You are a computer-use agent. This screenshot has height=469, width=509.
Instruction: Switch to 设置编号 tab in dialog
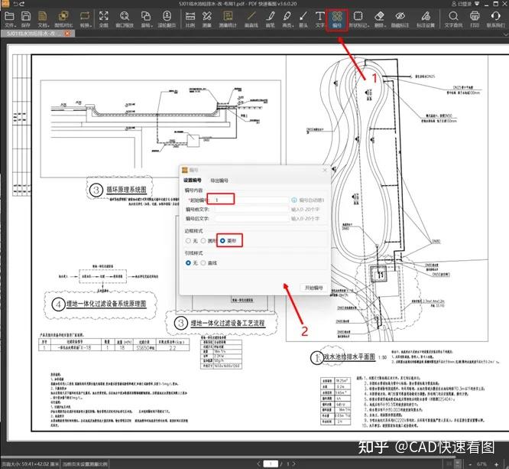pos(192,181)
